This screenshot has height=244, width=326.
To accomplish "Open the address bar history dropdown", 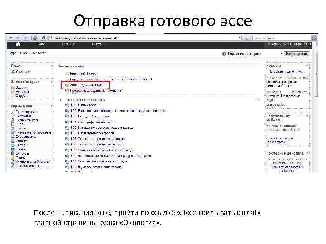I will [x=240, y=38].
